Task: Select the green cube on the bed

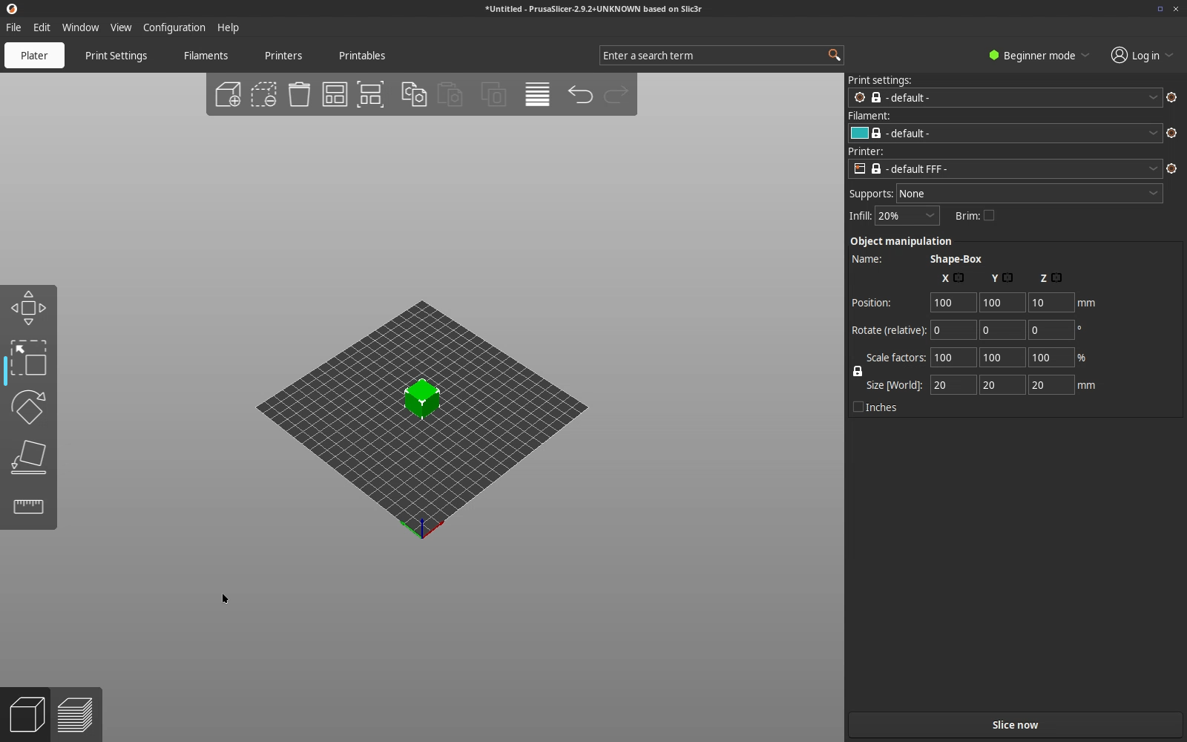Action: (422, 398)
